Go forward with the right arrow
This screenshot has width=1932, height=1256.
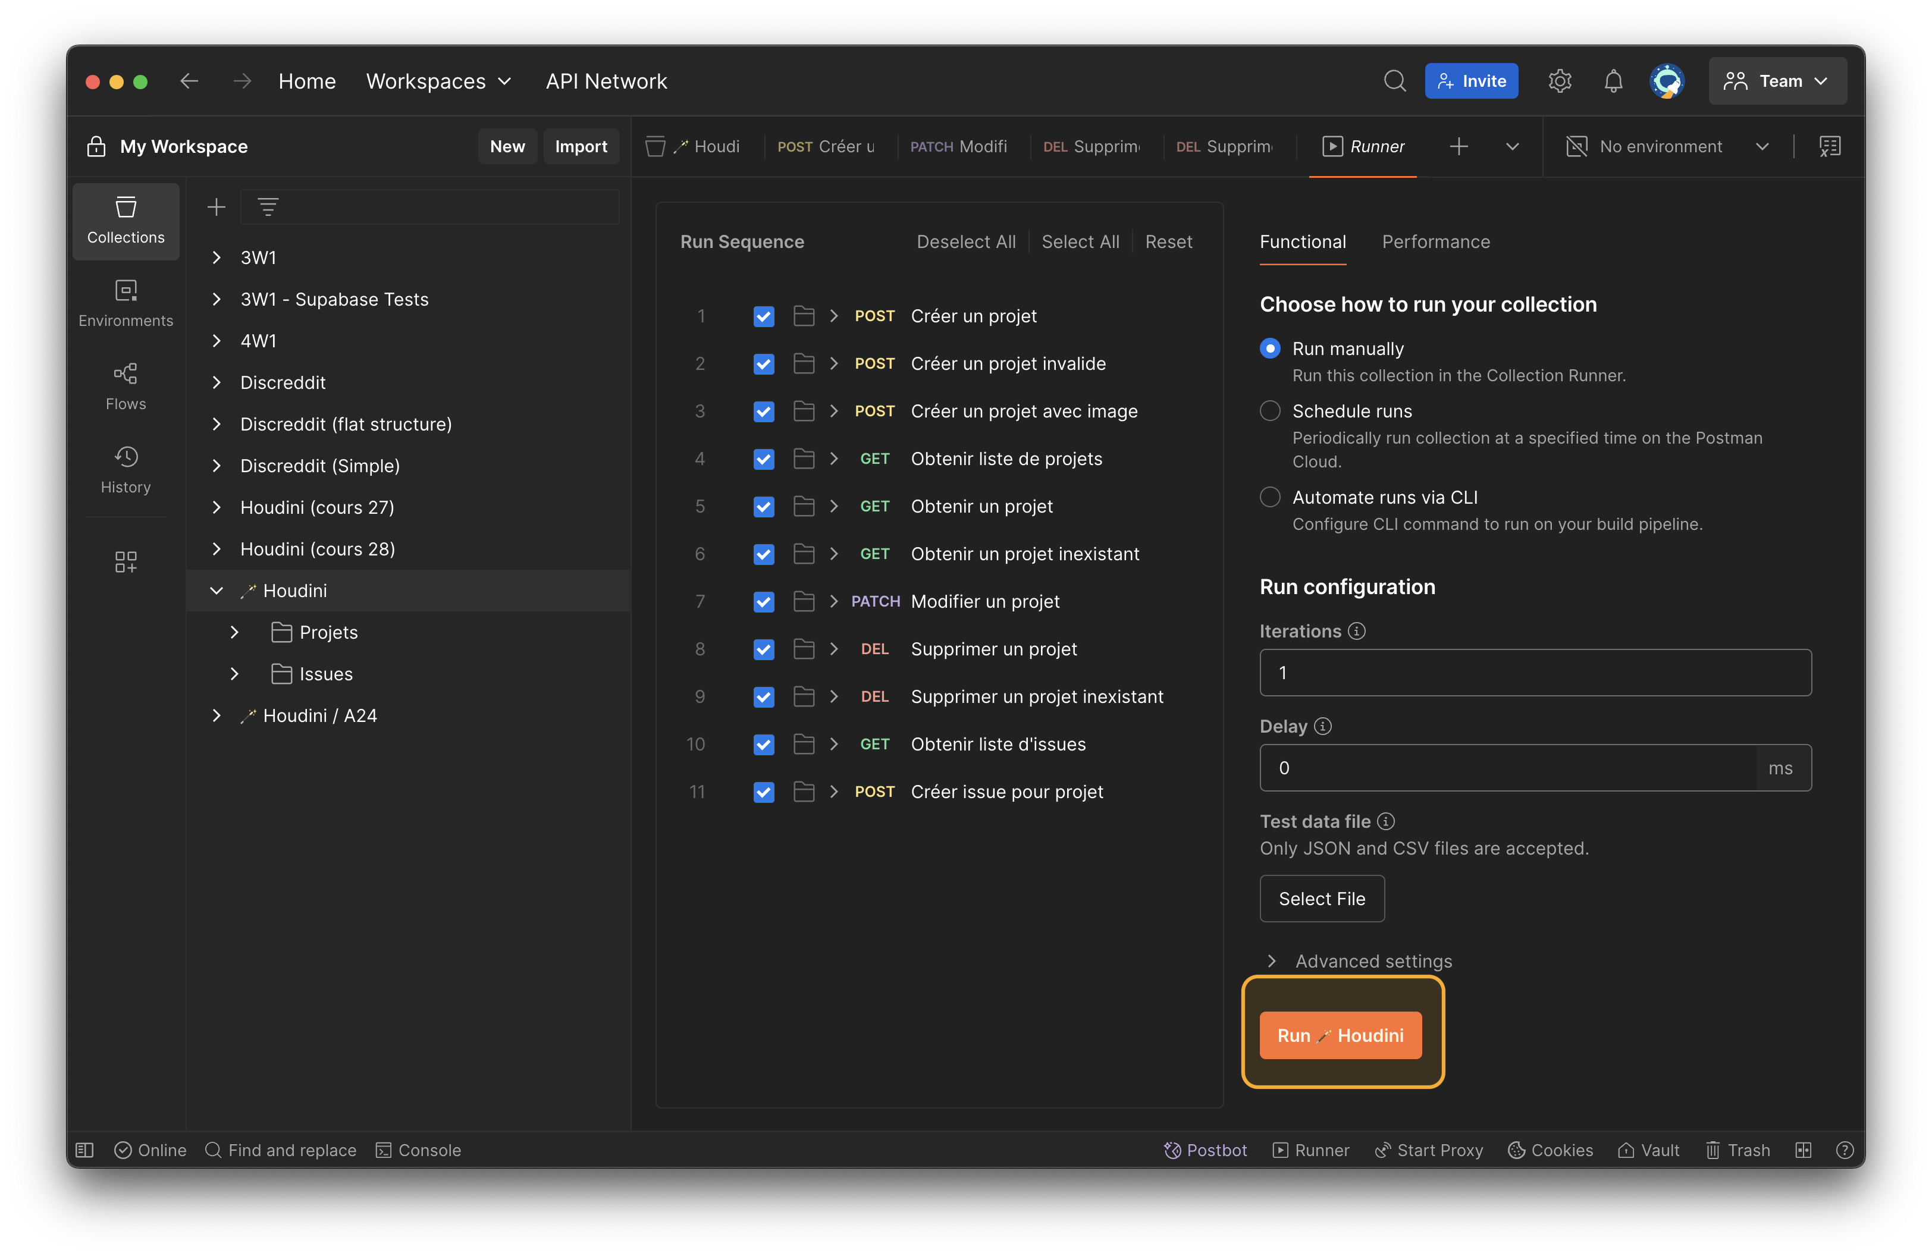click(x=242, y=81)
